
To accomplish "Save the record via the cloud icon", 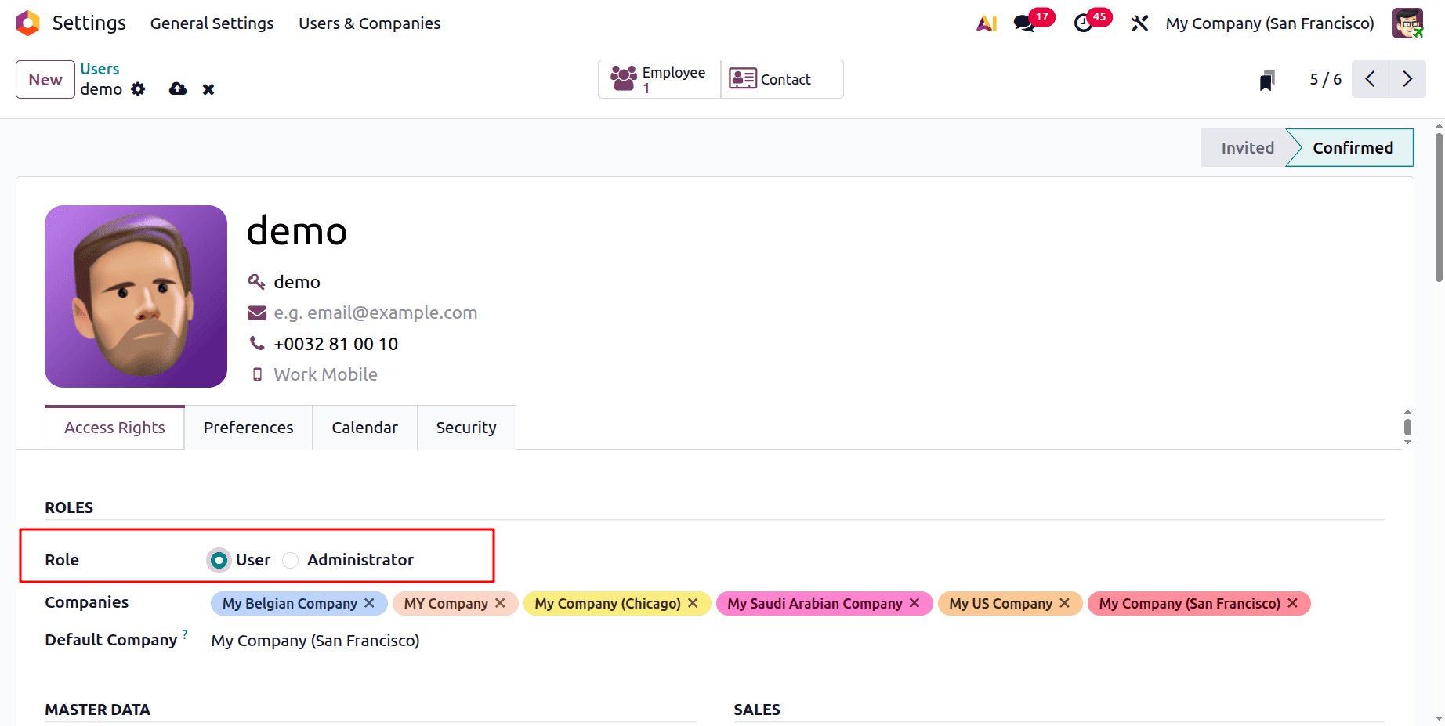I will (178, 88).
